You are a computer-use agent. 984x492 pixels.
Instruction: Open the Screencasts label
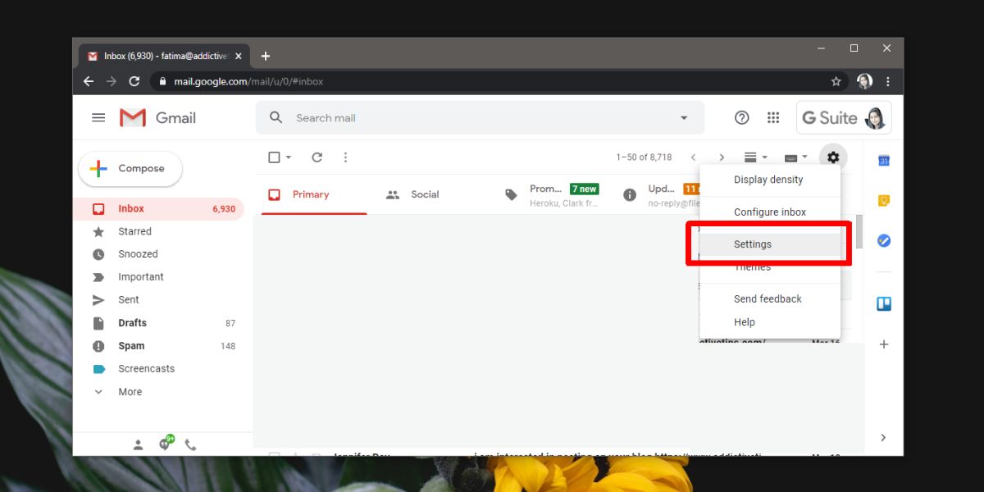[x=158, y=369]
